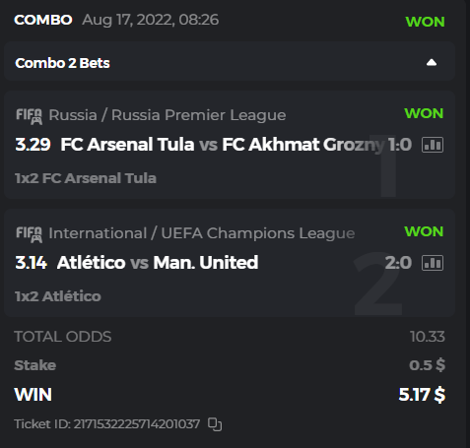This screenshot has height=448, width=470.
Task: Select Russia / Russia Premier League label
Action: click(x=168, y=115)
